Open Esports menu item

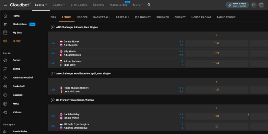click(98, 5)
